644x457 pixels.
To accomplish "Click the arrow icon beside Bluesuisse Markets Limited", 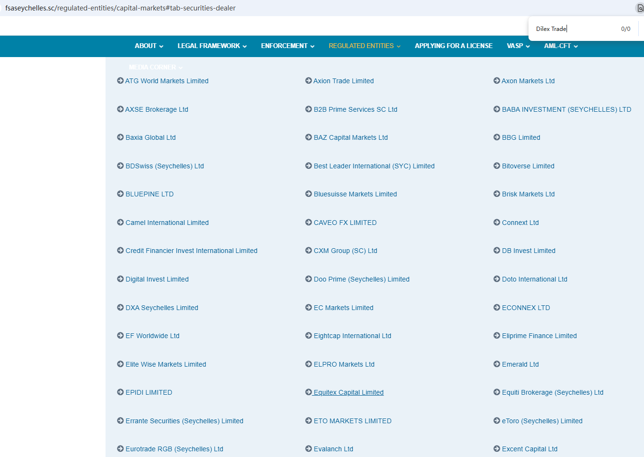I will pos(308,194).
